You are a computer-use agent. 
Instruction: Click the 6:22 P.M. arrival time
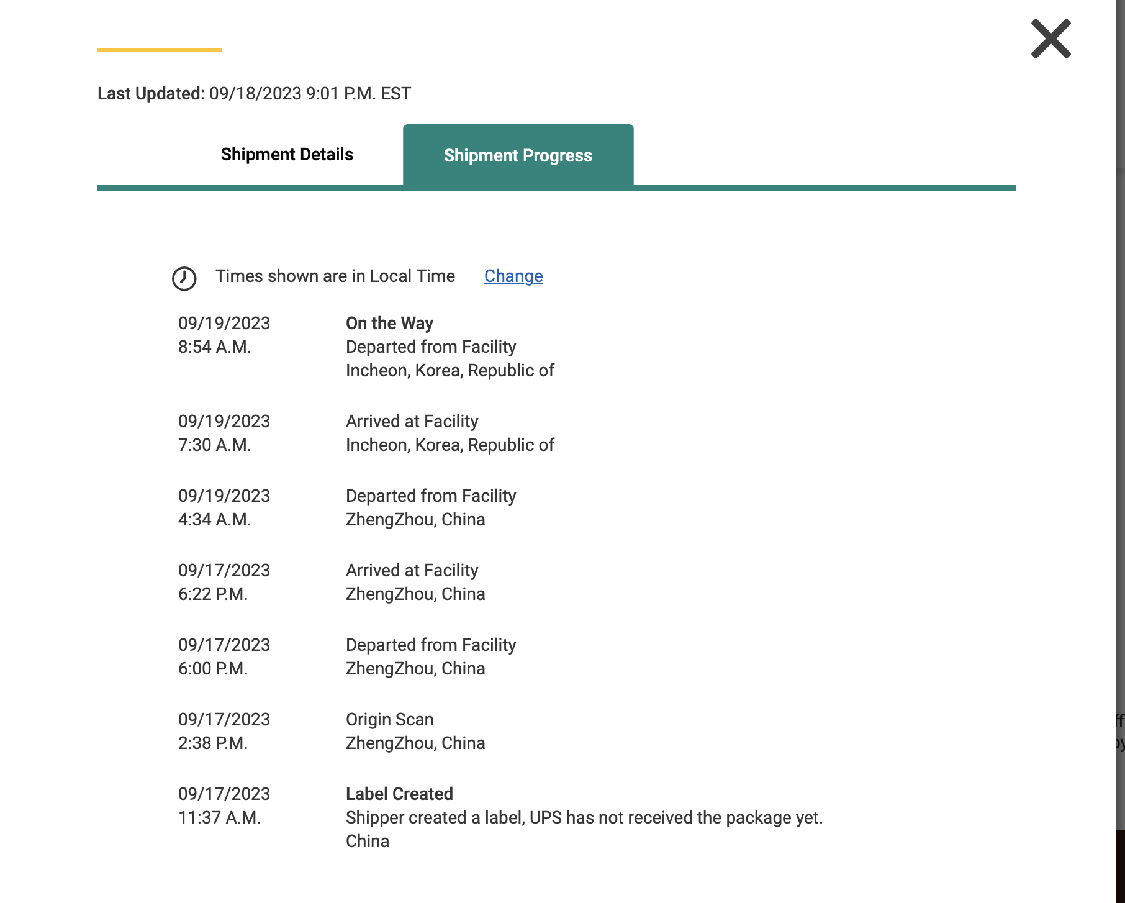pyautogui.click(x=213, y=594)
